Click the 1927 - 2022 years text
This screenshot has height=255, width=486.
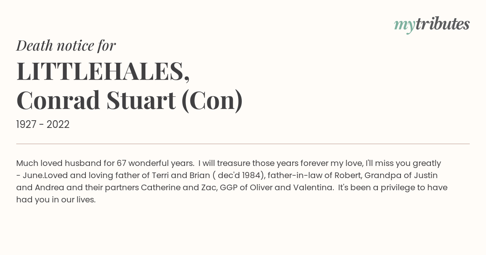tap(43, 125)
